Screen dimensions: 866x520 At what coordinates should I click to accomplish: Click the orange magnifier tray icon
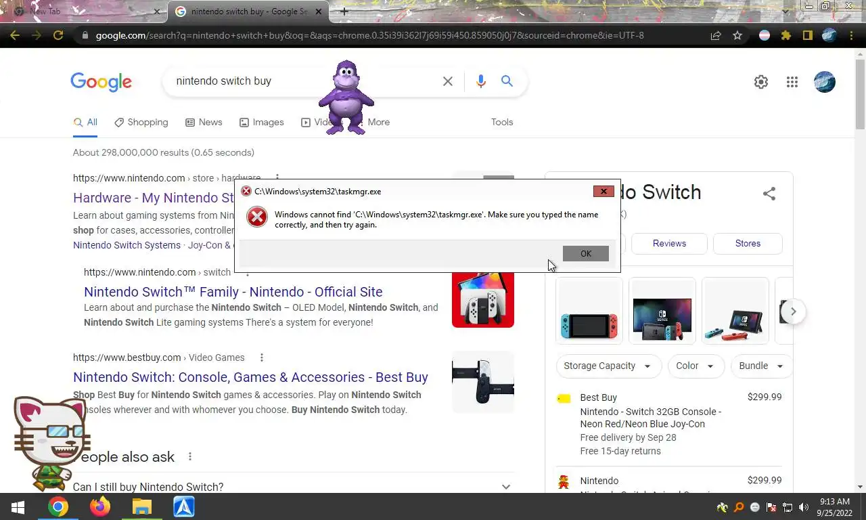point(739,507)
